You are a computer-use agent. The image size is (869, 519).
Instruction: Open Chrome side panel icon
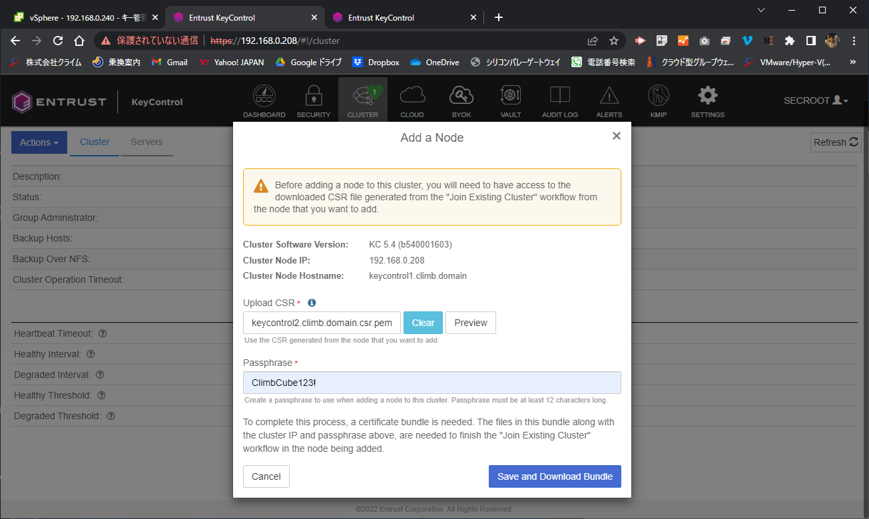click(x=810, y=41)
